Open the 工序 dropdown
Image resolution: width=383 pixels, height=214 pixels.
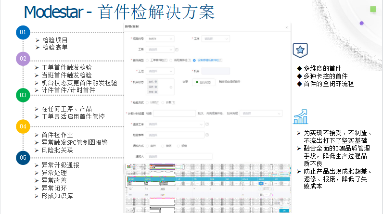click(216, 39)
